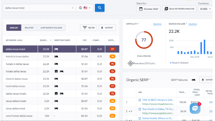Image resolution: width=215 pixels, height=121 pixels.
Task: Clear the search field with X icon
Action: 72,8
